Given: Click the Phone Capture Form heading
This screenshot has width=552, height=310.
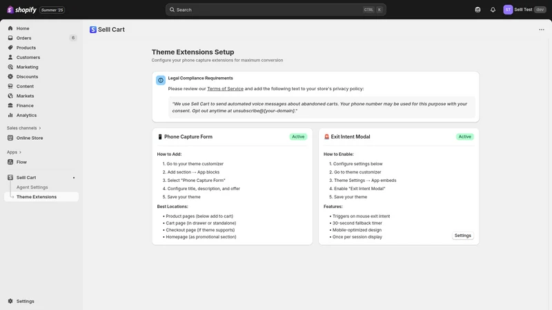Looking at the screenshot, I should pyautogui.click(x=188, y=136).
